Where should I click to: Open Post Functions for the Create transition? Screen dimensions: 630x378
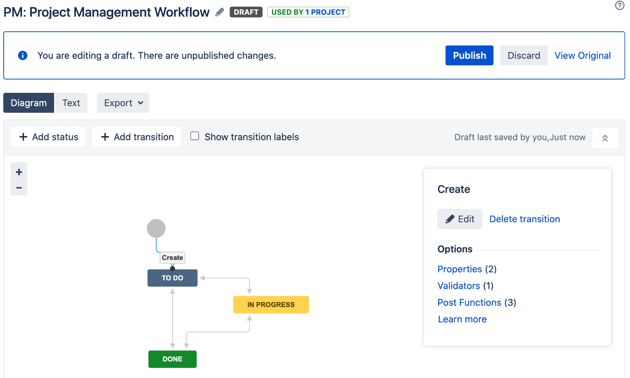469,302
